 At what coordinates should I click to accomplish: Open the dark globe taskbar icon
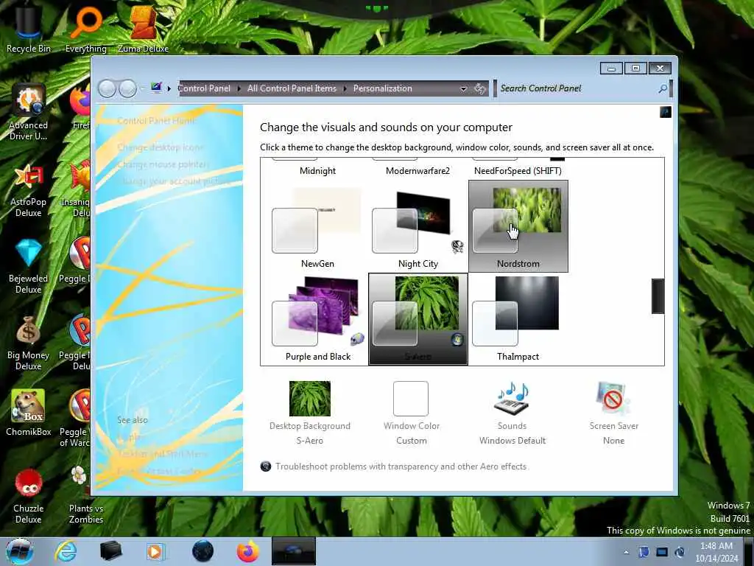(202, 551)
